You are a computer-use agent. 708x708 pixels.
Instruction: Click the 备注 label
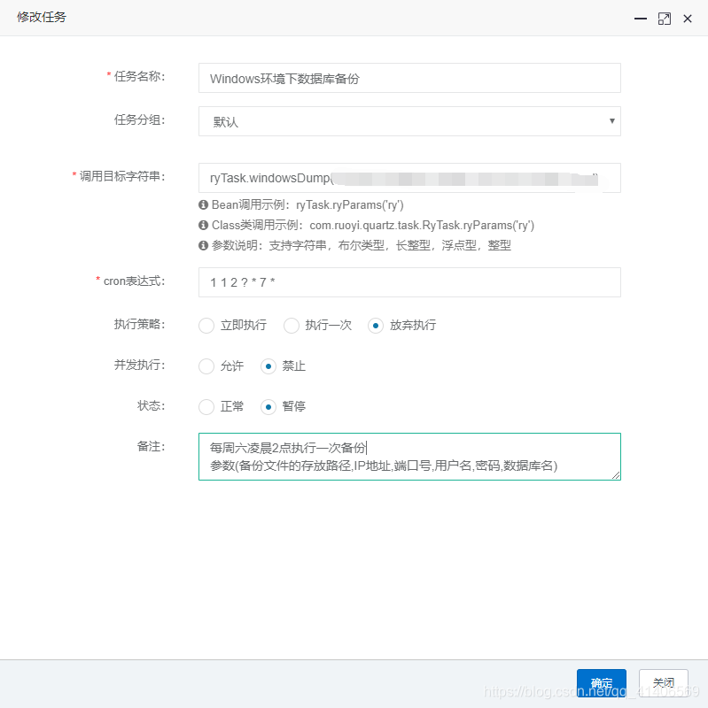click(151, 447)
